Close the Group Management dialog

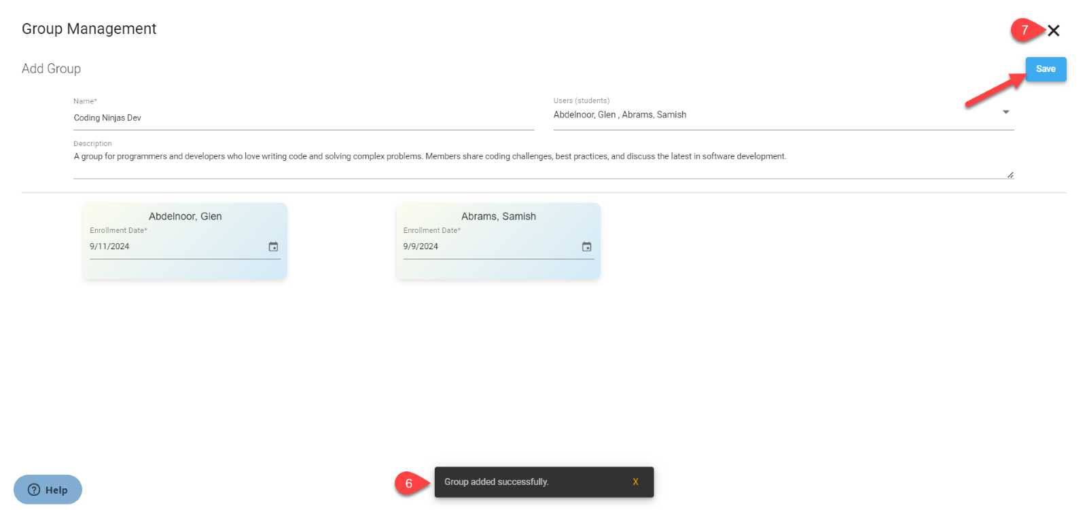click(1053, 31)
